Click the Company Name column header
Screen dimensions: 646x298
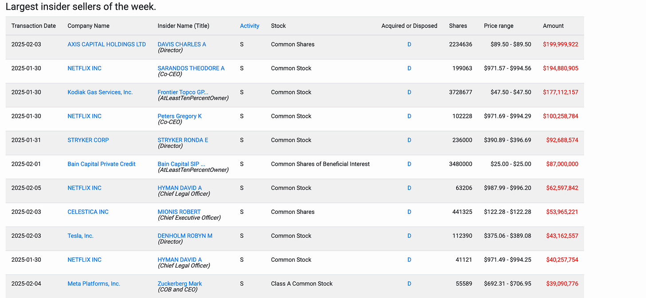(88, 26)
